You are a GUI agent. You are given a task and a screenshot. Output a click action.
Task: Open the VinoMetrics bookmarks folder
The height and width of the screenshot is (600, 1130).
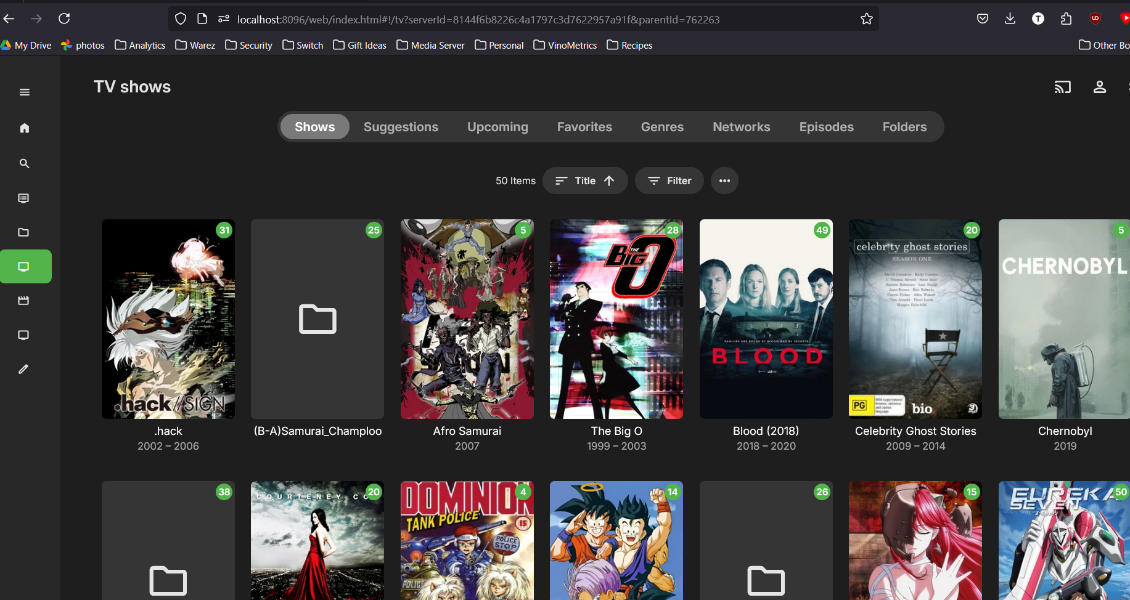565,45
